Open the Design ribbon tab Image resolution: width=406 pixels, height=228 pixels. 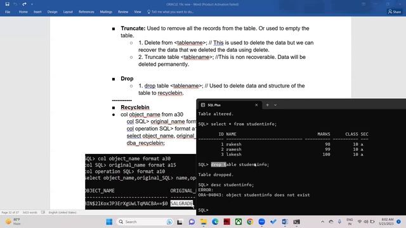pyautogui.click(x=52, y=12)
